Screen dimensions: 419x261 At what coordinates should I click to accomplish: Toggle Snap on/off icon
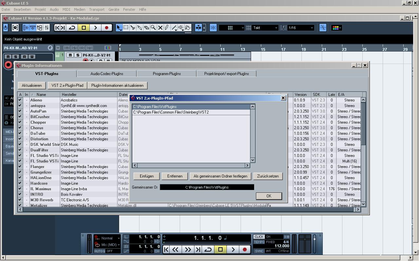213,28
